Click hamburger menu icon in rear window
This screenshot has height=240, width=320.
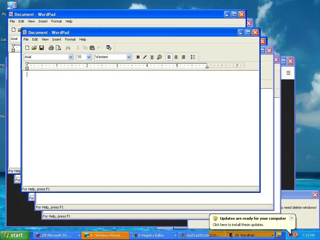pyautogui.click(x=288, y=73)
